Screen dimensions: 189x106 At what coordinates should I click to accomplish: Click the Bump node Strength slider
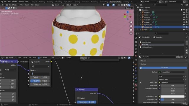(x=87, y=102)
